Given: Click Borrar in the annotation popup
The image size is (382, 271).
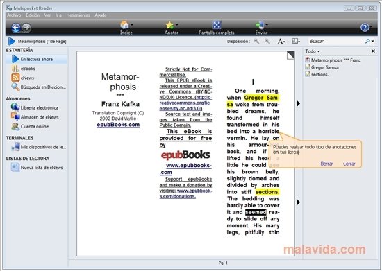Looking at the screenshot, I should (326, 164).
